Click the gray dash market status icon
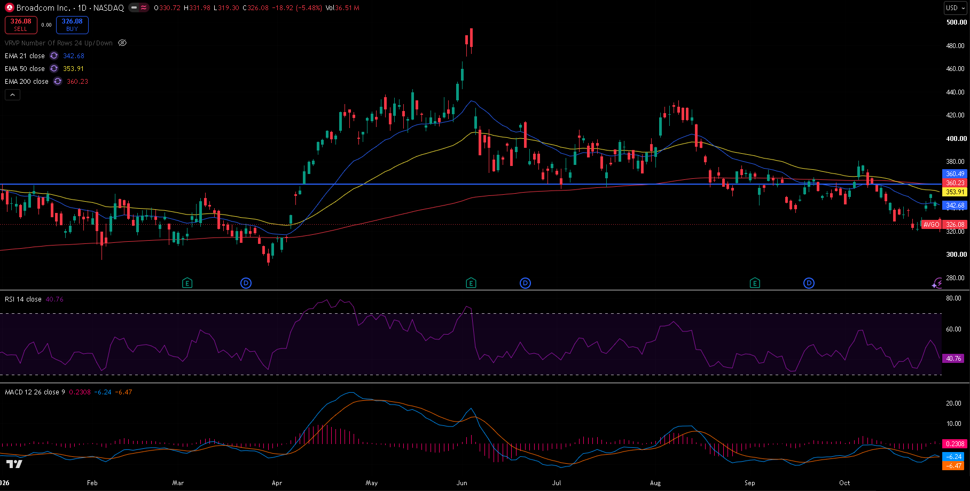The image size is (970, 491). (x=134, y=8)
